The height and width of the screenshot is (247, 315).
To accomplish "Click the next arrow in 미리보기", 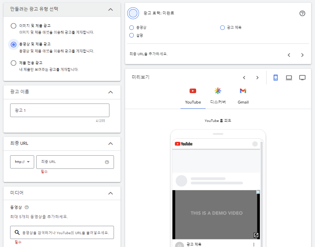I will point(258,77).
